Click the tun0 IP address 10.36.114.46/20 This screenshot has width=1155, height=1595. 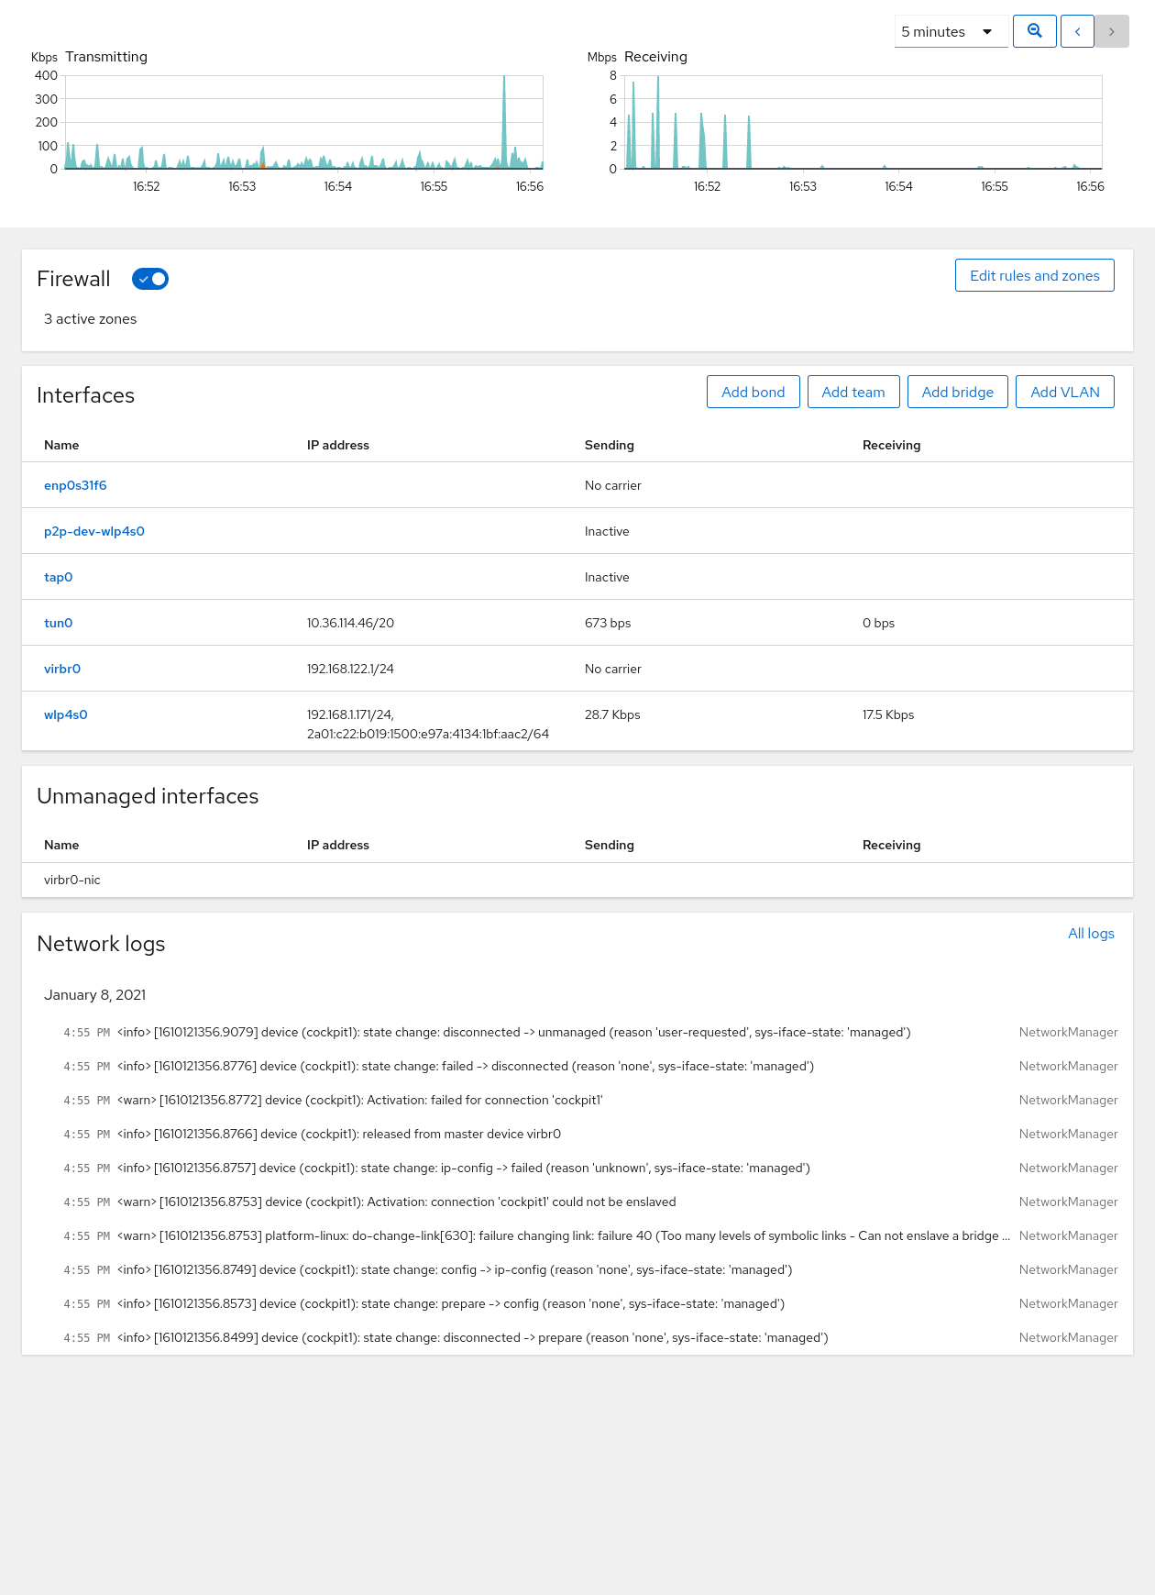[x=350, y=623]
